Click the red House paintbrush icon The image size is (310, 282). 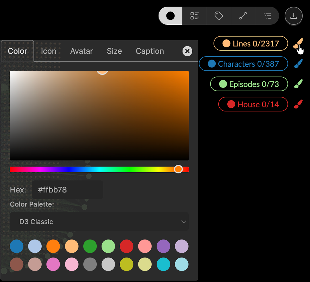pyautogui.click(x=298, y=104)
